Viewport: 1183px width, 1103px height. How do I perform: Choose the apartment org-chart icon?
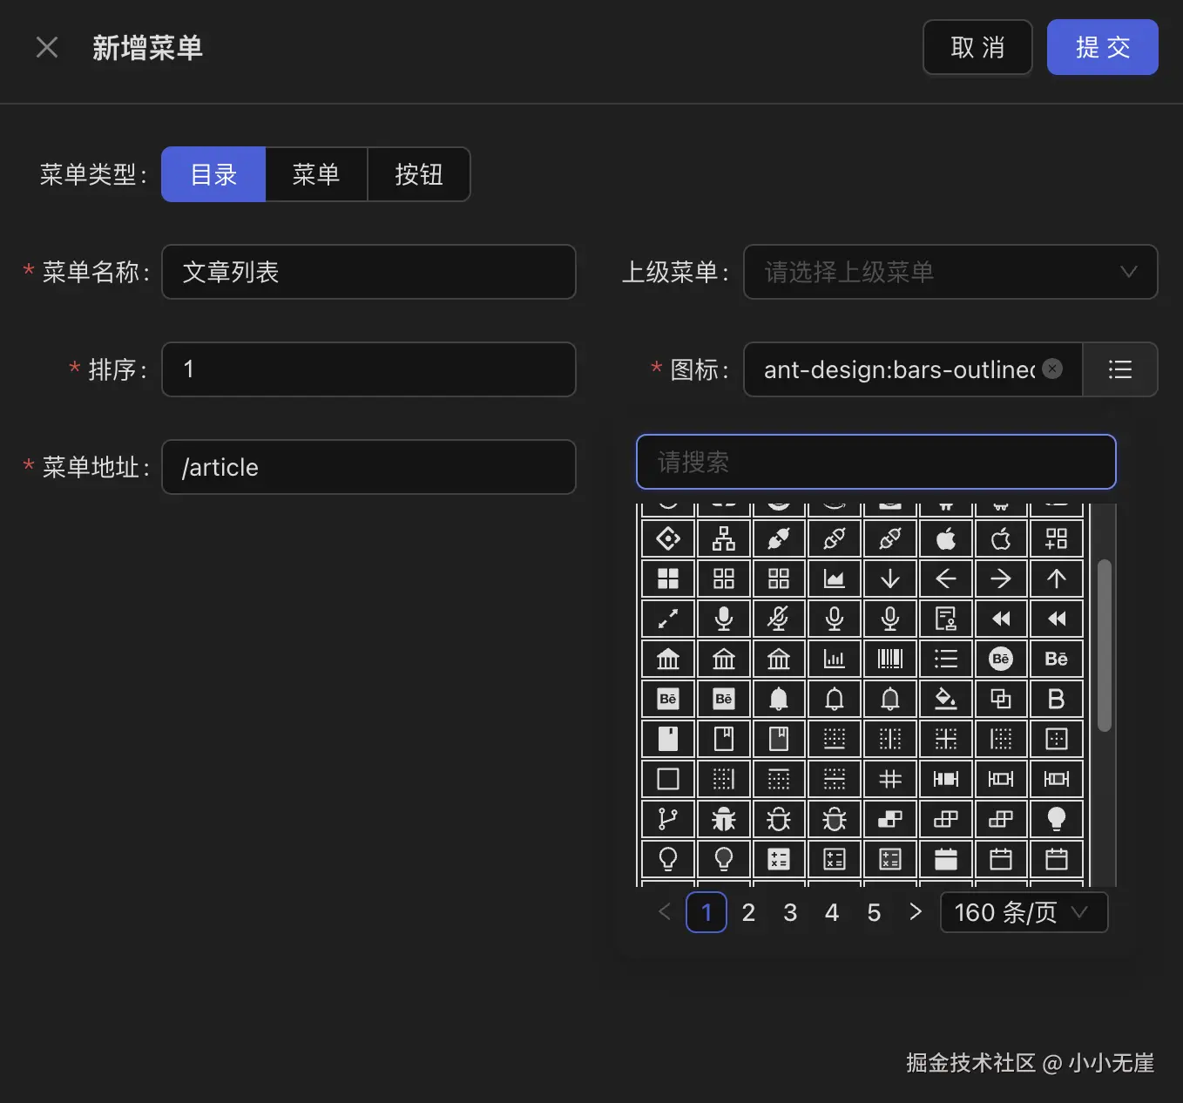pos(724,538)
